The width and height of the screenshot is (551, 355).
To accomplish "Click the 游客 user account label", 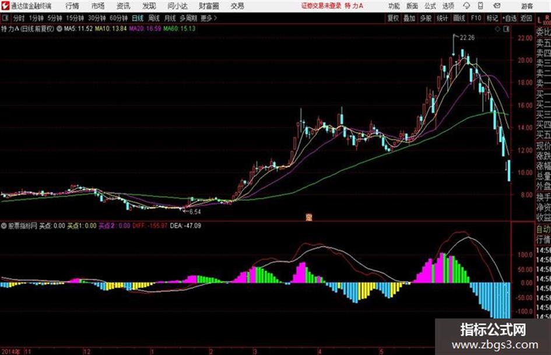I will (527, 6).
